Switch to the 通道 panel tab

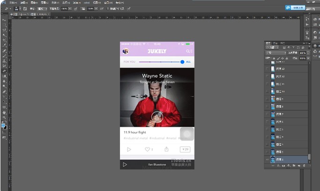274,43
